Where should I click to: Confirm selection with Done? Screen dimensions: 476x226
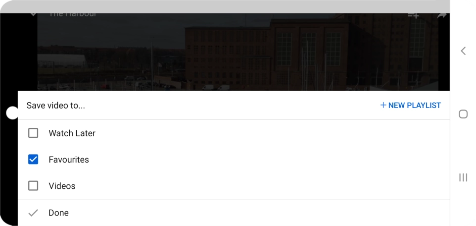tap(234, 213)
